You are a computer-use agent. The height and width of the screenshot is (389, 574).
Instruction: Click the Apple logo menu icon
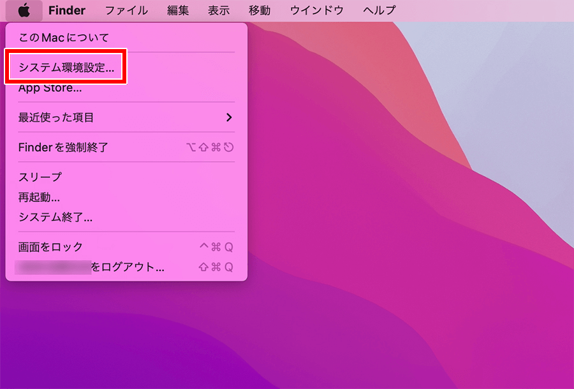24,10
